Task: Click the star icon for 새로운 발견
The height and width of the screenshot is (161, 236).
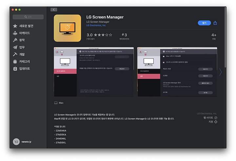Action: (x=15, y=26)
